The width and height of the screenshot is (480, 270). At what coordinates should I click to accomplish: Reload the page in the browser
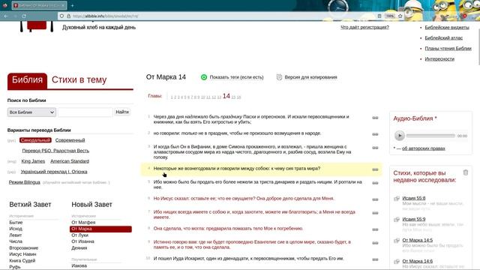point(24,16)
